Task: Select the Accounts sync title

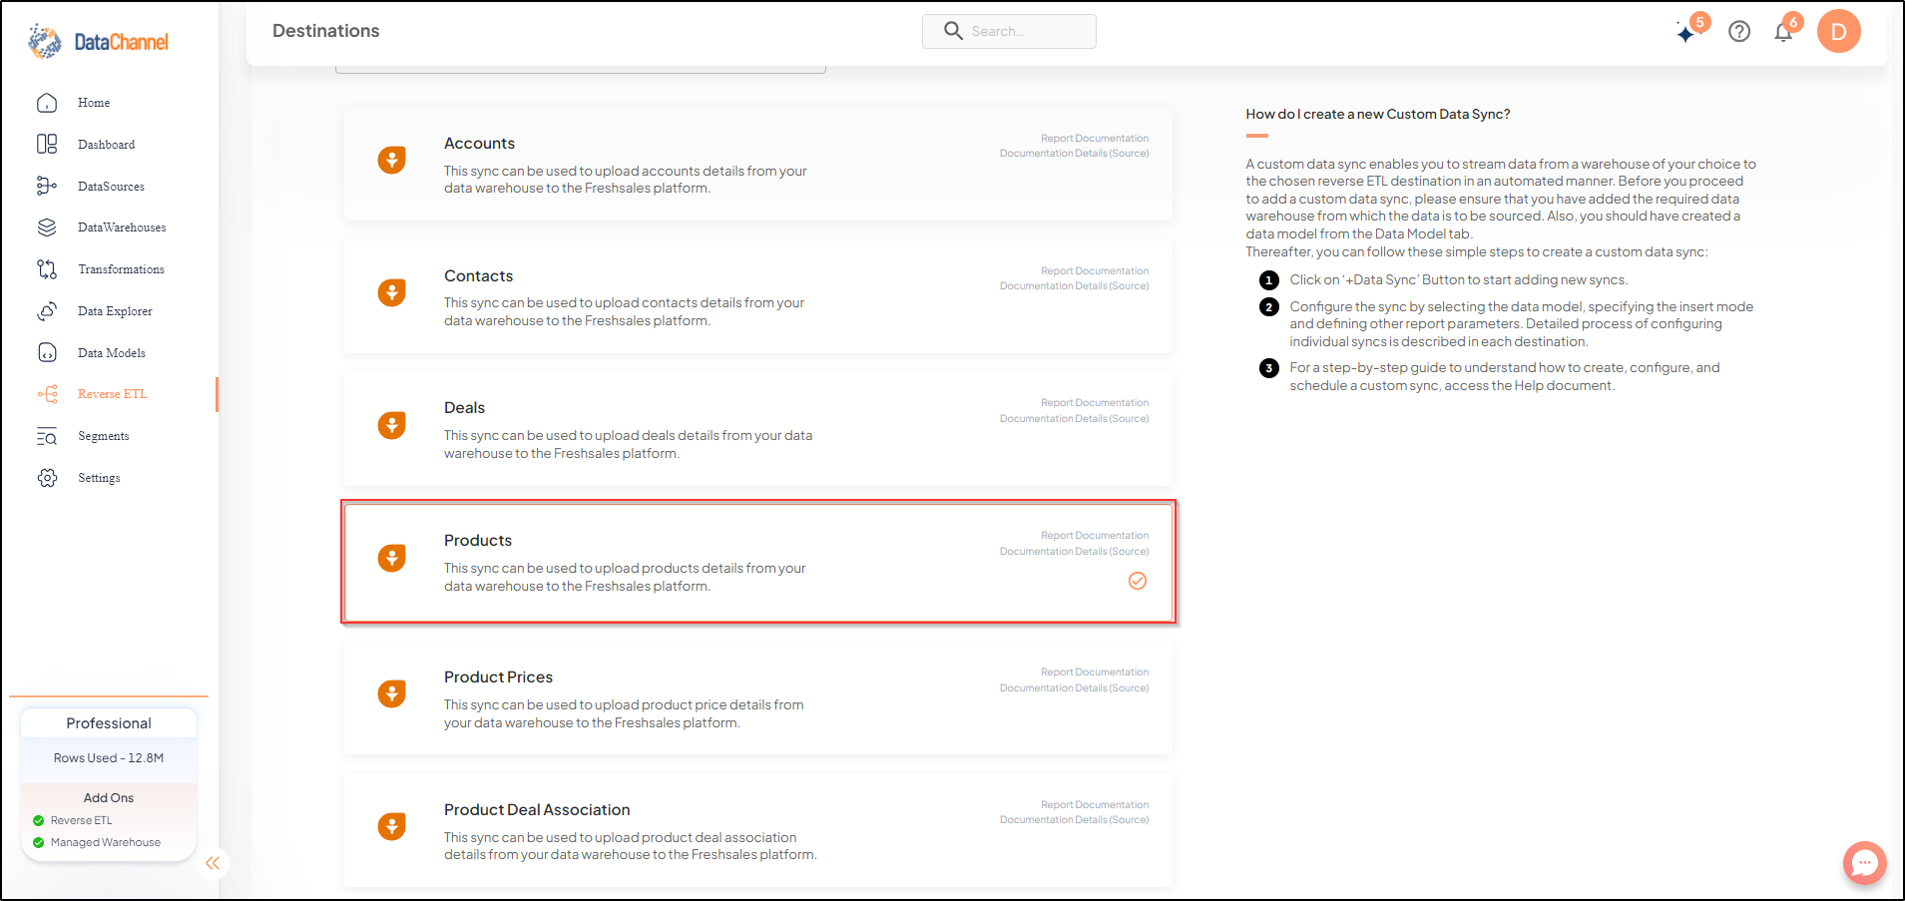Action: 480,144
